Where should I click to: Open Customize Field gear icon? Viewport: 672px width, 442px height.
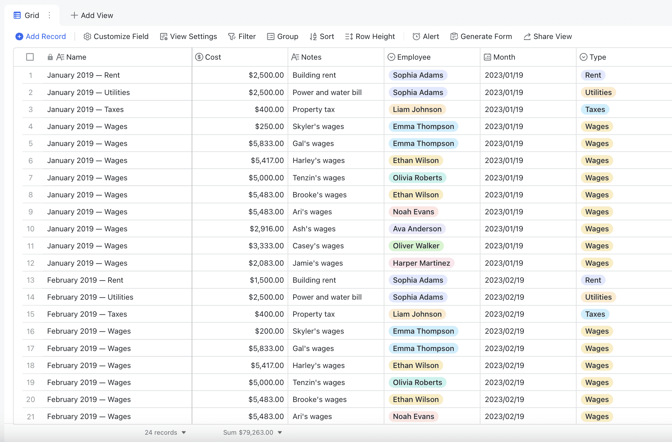[x=87, y=37]
